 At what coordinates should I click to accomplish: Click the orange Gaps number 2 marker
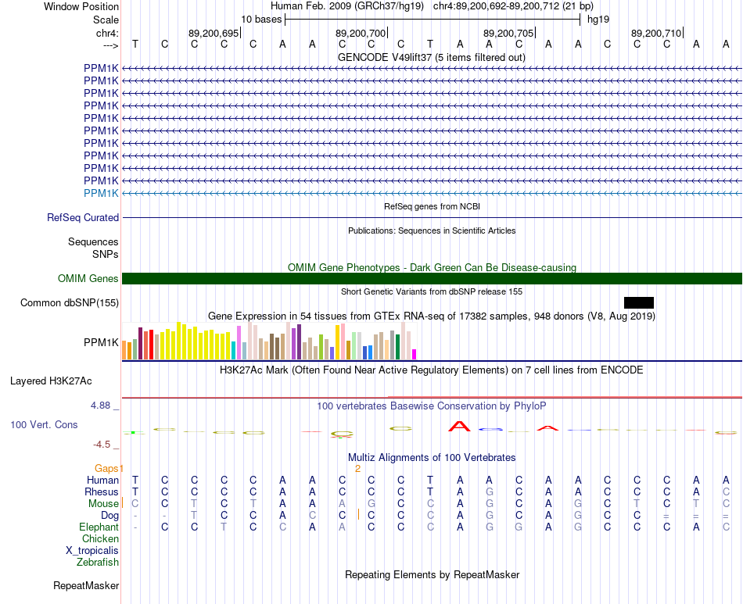(x=357, y=469)
